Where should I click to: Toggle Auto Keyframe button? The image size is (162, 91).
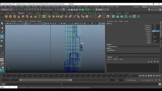point(156,80)
